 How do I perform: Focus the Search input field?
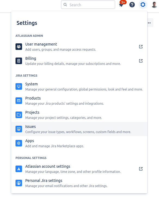(88, 5)
